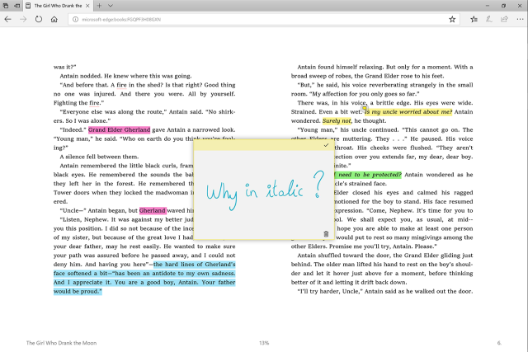Click the pink highlighted word Gherland

(x=153, y=210)
